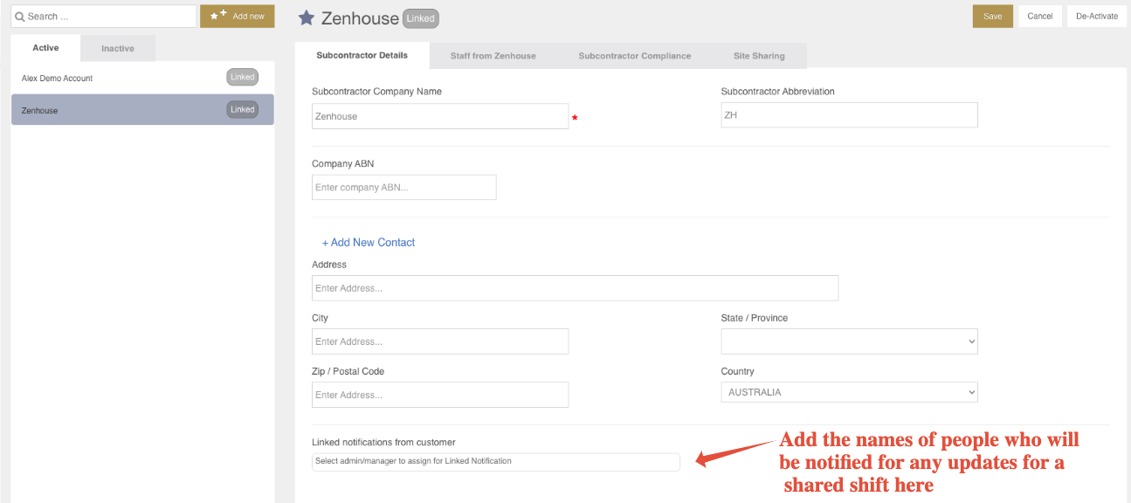Click the De-Activate button
This screenshot has height=503, width=1131.
click(1097, 16)
